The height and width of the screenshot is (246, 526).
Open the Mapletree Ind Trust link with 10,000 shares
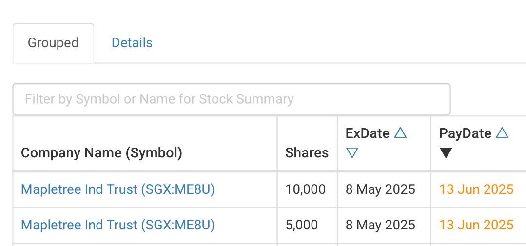pos(118,189)
